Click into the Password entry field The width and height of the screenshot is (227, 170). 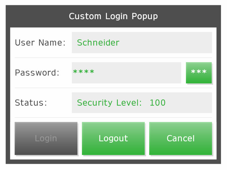[126, 73]
